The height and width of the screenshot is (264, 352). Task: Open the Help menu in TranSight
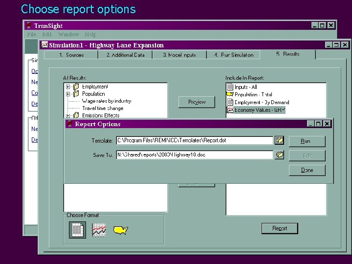[90, 34]
